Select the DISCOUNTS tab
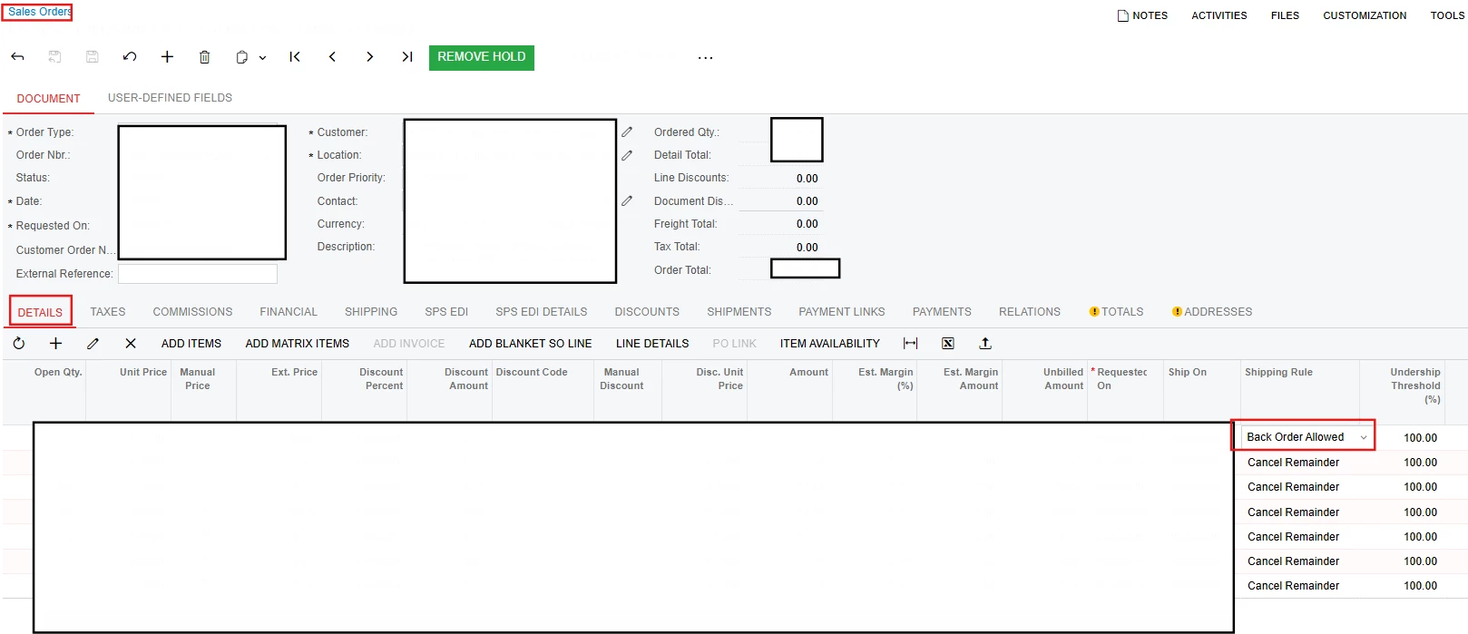Image resolution: width=1468 pixels, height=634 pixels. click(x=647, y=312)
